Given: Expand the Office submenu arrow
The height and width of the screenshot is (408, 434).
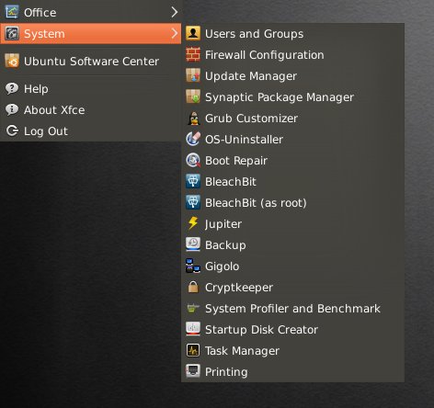Looking at the screenshot, I should (x=174, y=12).
